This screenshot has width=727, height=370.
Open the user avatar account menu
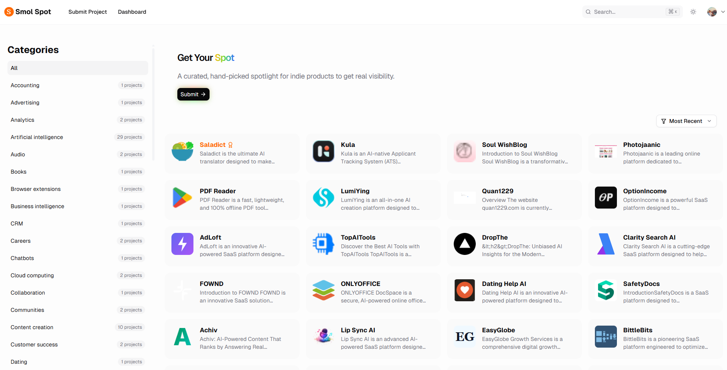[712, 12]
